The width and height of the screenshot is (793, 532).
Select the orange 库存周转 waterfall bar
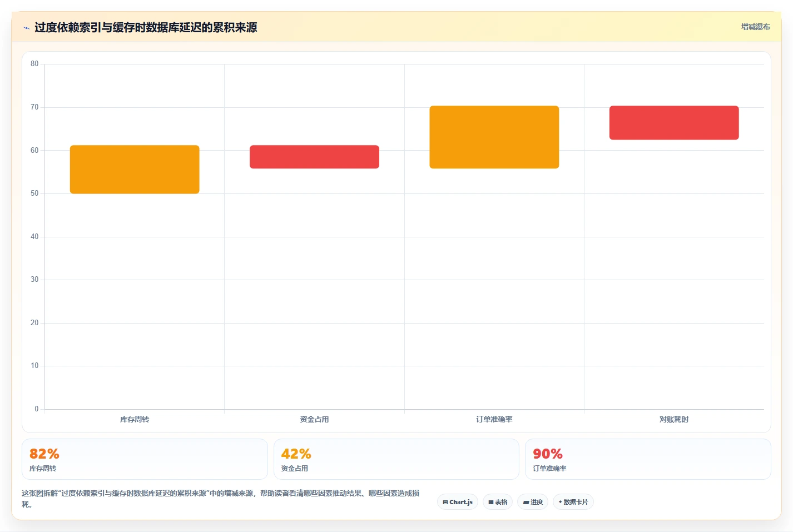[x=135, y=170]
